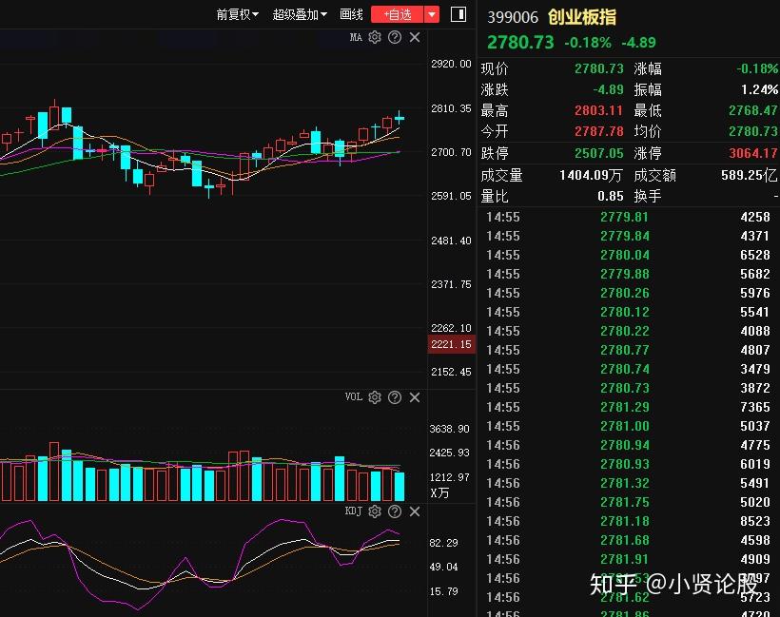Image resolution: width=780 pixels, height=617 pixels.
Task: Open the VOL indicator settings gear
Action: coord(374,397)
